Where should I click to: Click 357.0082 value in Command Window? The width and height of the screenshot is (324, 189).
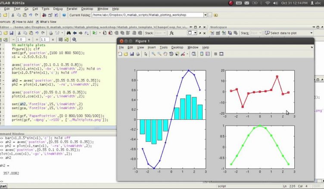(11, 174)
